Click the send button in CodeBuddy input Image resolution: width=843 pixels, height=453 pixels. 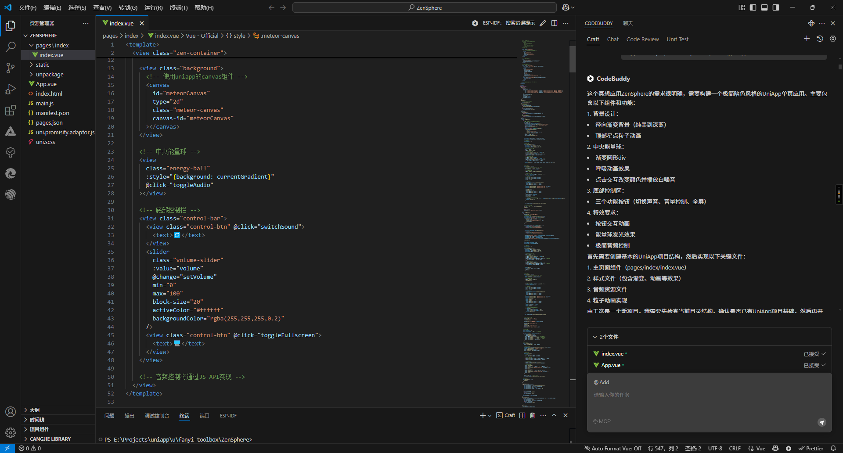tap(821, 422)
